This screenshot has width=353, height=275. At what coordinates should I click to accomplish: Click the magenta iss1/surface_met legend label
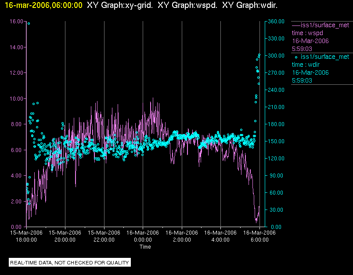click(x=324, y=25)
